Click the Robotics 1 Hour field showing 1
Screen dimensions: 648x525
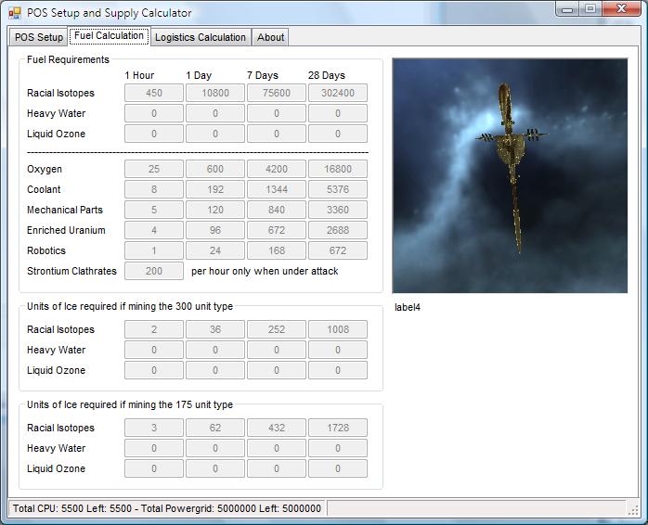point(154,250)
